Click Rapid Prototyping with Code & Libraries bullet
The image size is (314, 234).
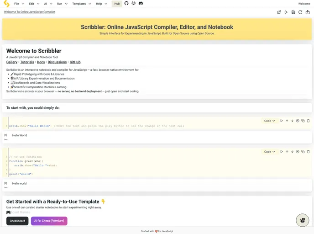pos(37,74)
